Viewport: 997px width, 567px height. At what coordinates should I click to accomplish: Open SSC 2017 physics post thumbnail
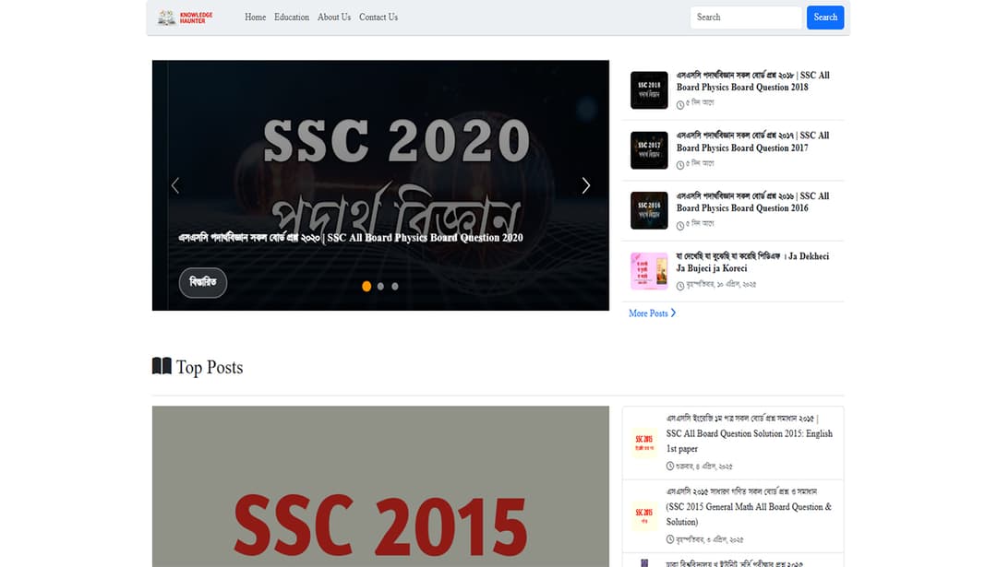click(649, 150)
